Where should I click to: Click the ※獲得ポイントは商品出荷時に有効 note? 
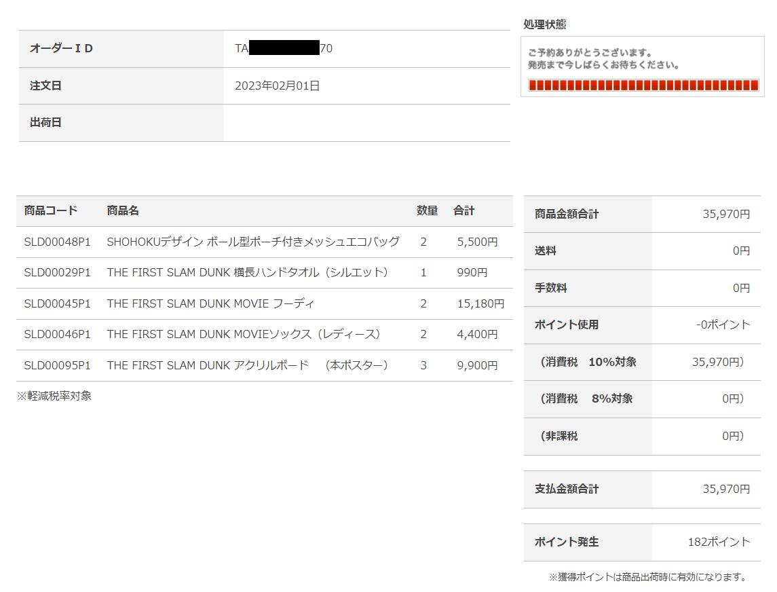tap(647, 577)
